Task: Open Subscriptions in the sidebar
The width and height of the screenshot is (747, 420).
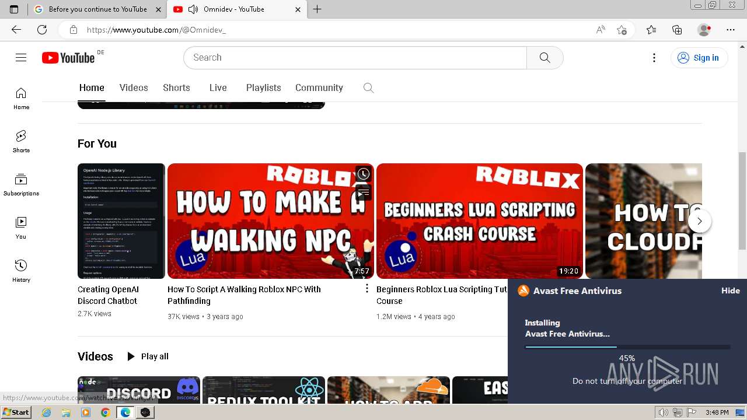Action: click(21, 185)
